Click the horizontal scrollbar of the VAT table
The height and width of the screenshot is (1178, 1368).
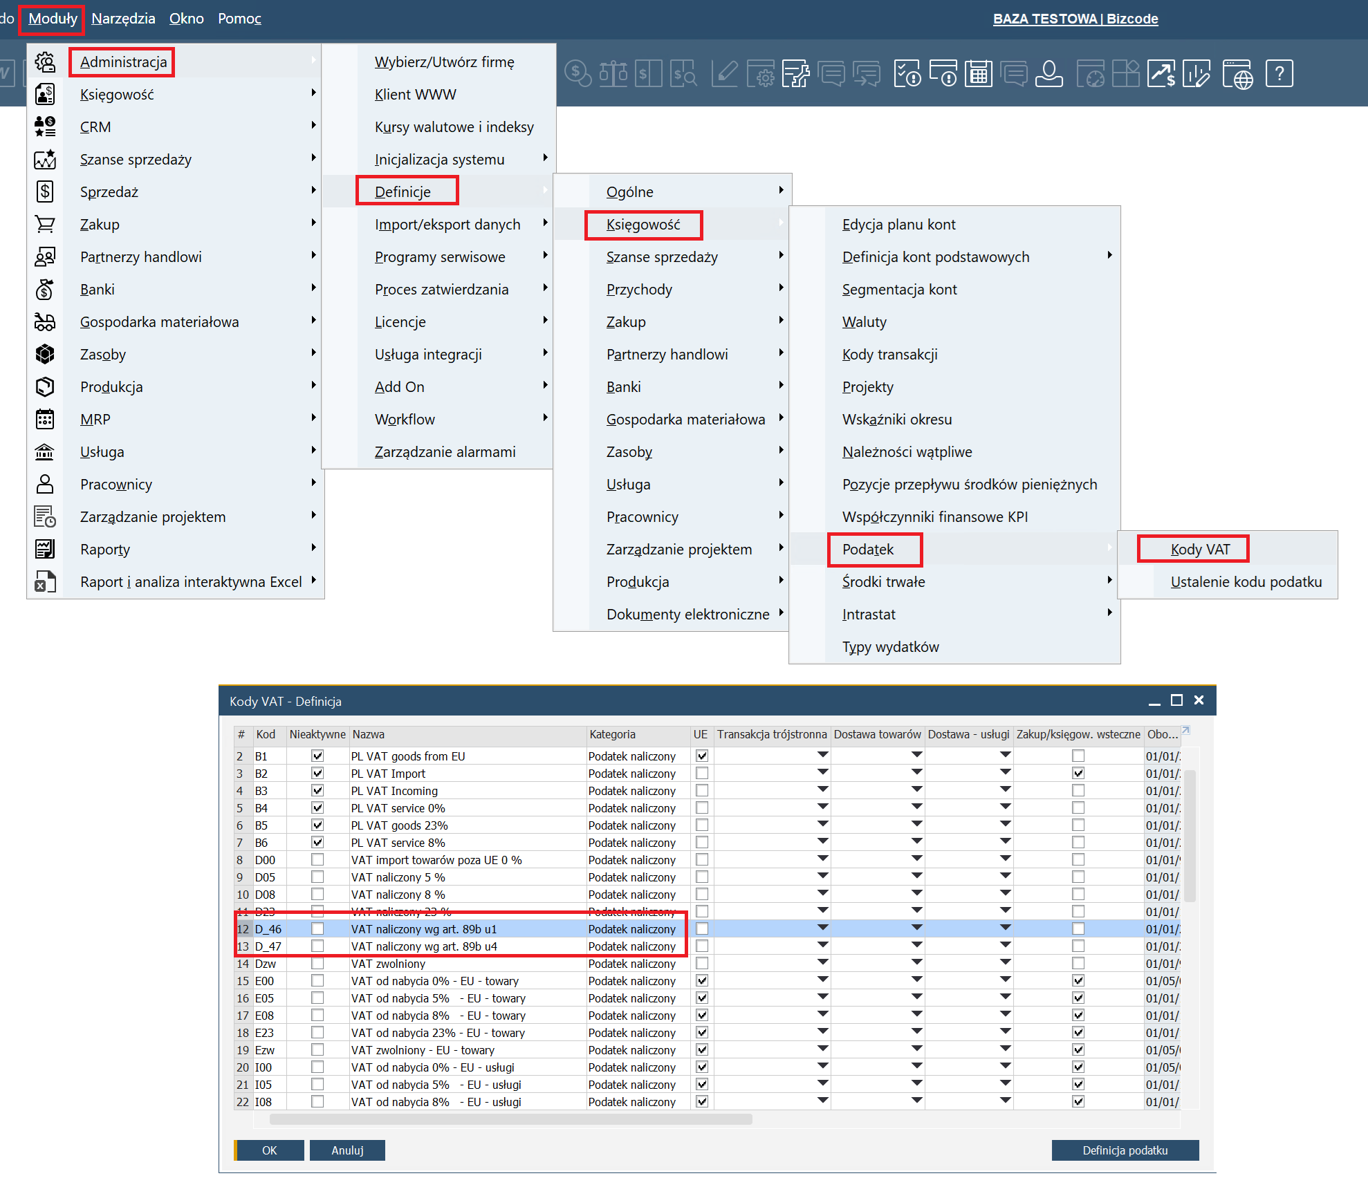510,1119
